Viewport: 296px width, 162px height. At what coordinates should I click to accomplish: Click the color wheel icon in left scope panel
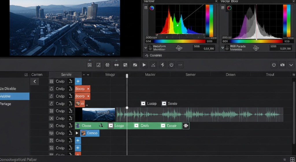(152, 8)
